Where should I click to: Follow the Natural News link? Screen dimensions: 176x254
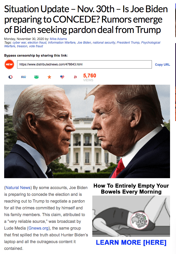pos(18,188)
